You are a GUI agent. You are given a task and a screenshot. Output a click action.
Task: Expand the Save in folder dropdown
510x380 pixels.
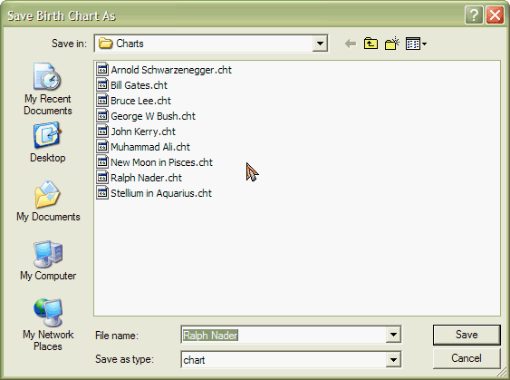(x=320, y=44)
